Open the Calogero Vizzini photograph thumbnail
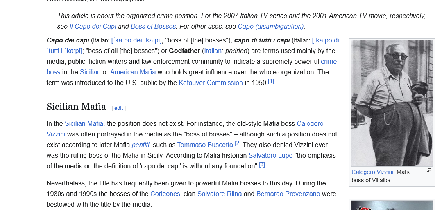This screenshot has height=210, width=442. (x=392, y=103)
